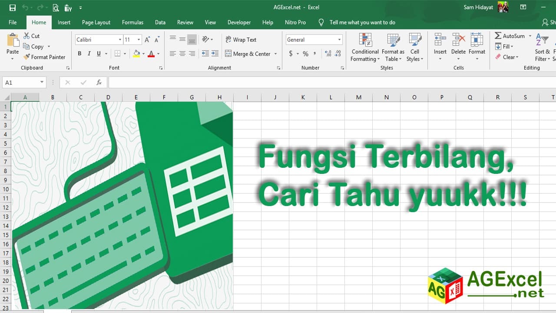The width and height of the screenshot is (556, 313).
Task: Open the Calibri font name dropdown
Action: point(120,40)
